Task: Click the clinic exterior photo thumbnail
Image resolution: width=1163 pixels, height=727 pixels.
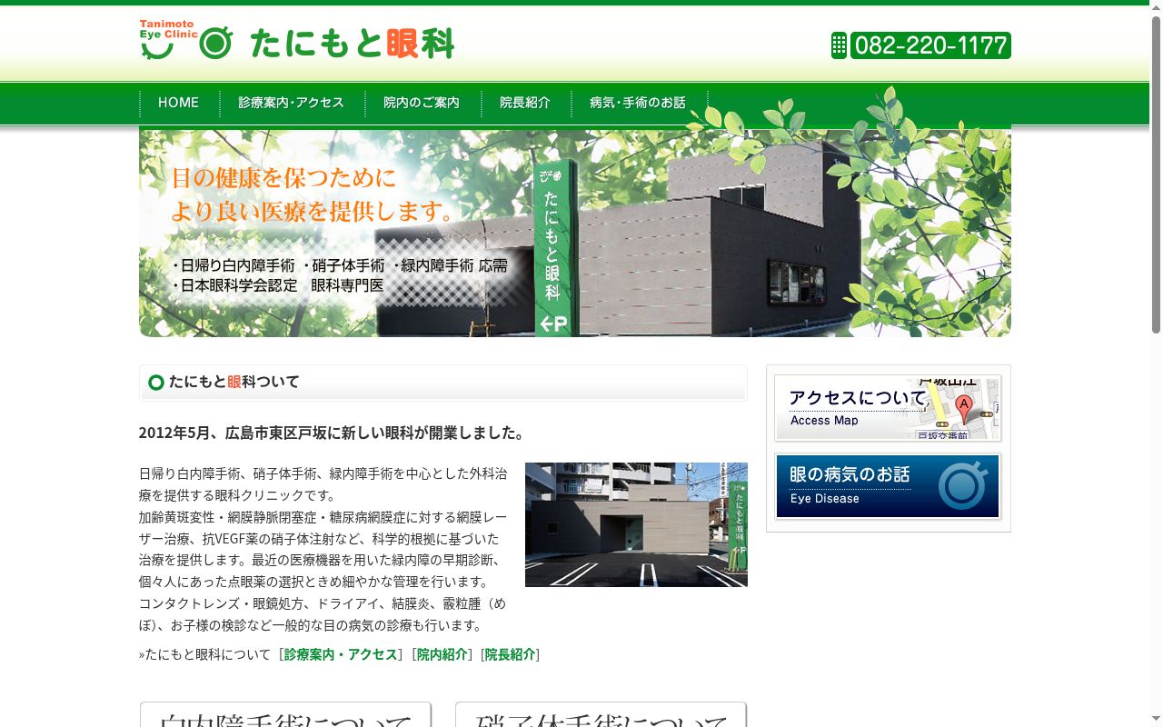Action: point(636,524)
